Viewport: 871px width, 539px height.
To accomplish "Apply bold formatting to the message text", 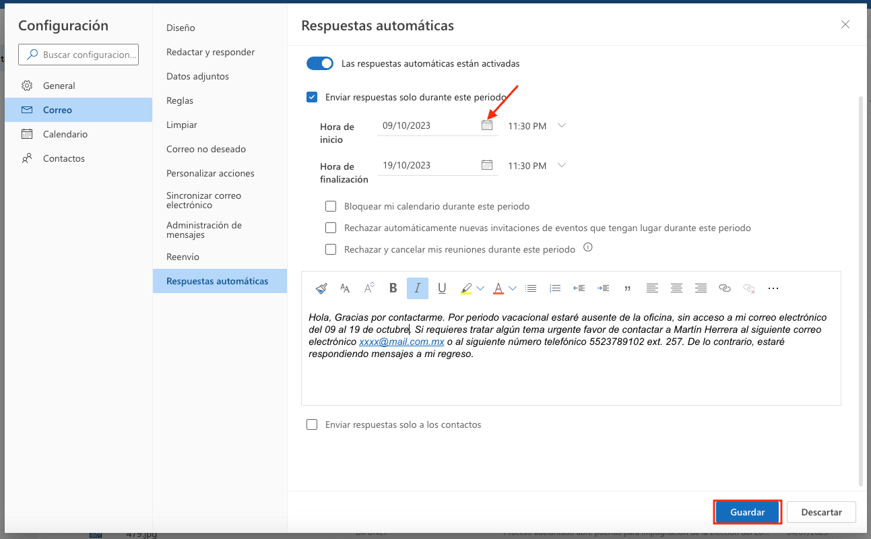I will (x=393, y=288).
